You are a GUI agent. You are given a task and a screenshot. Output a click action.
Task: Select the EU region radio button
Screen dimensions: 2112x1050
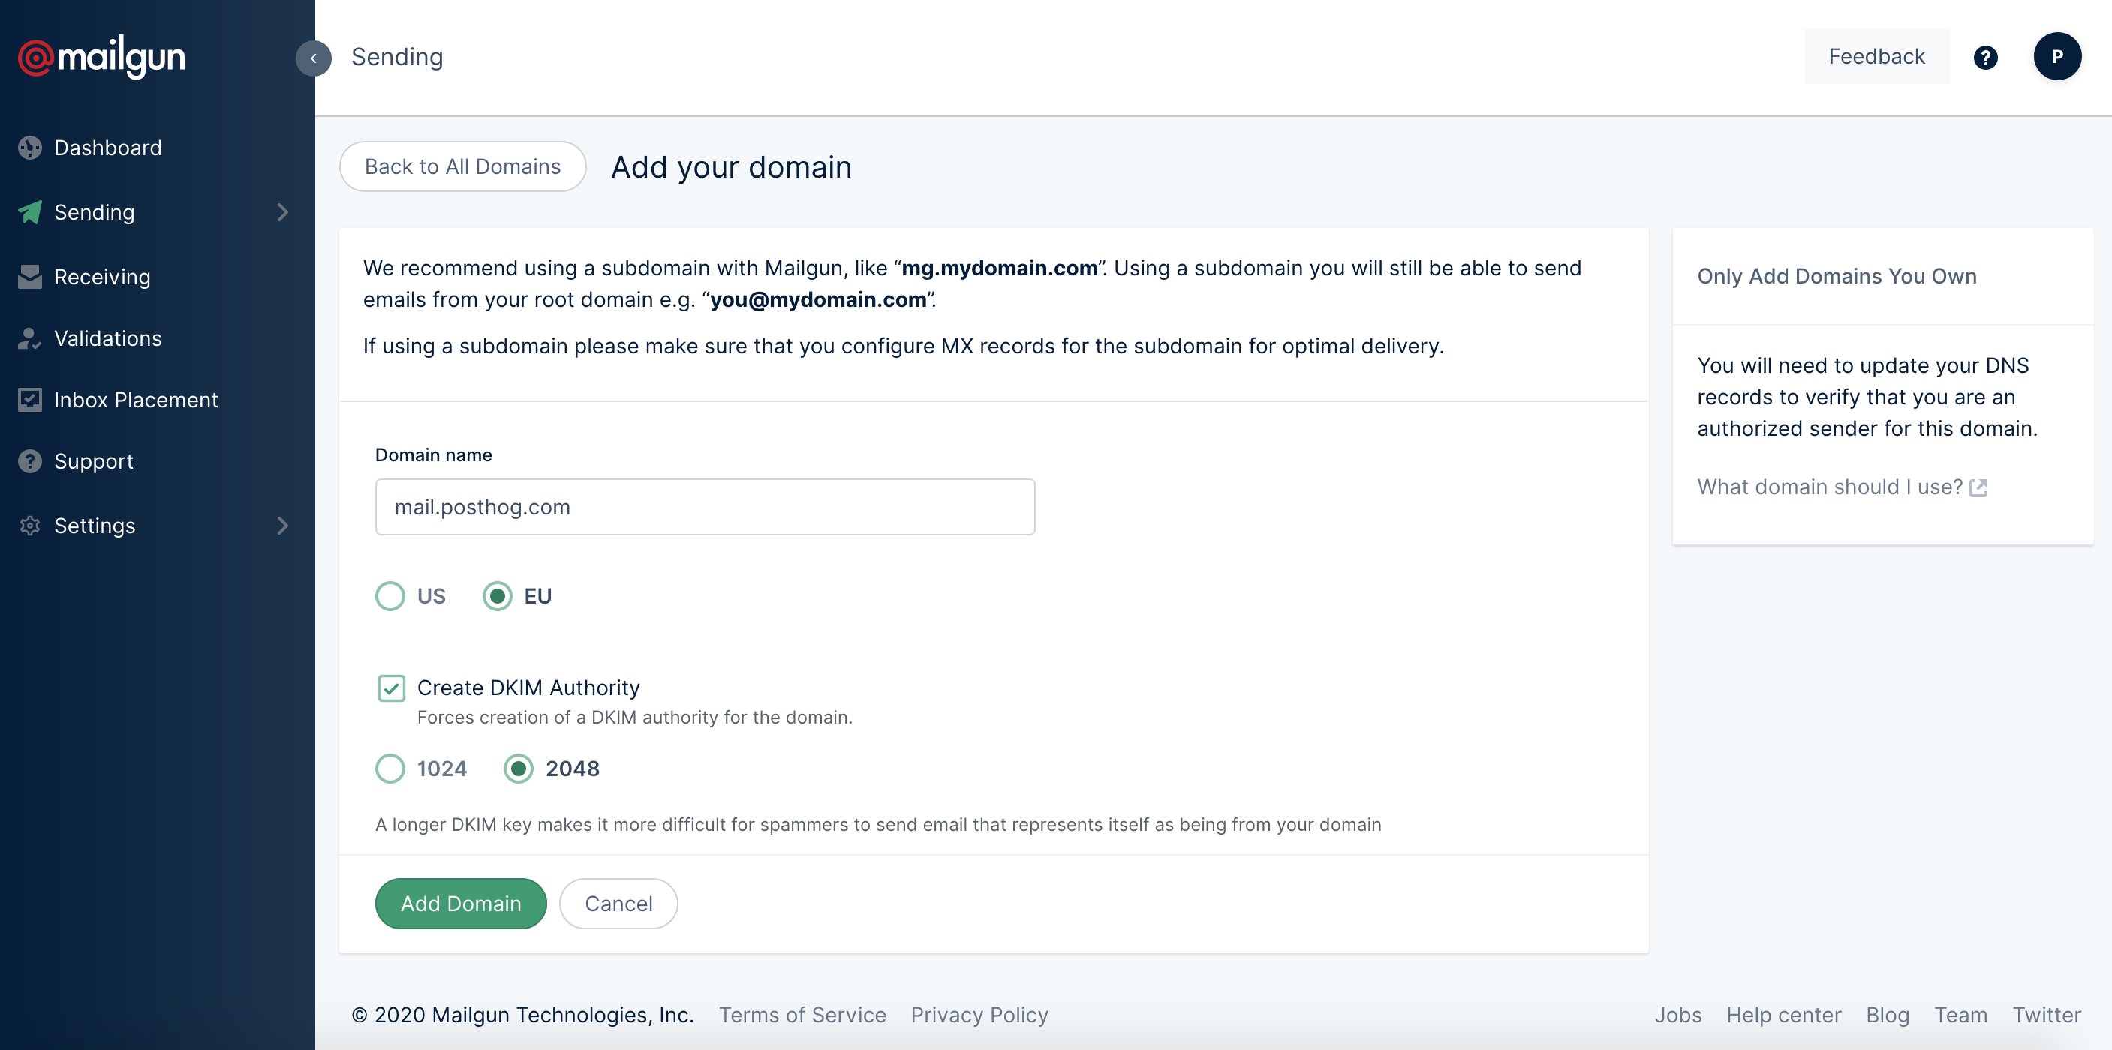[497, 596]
